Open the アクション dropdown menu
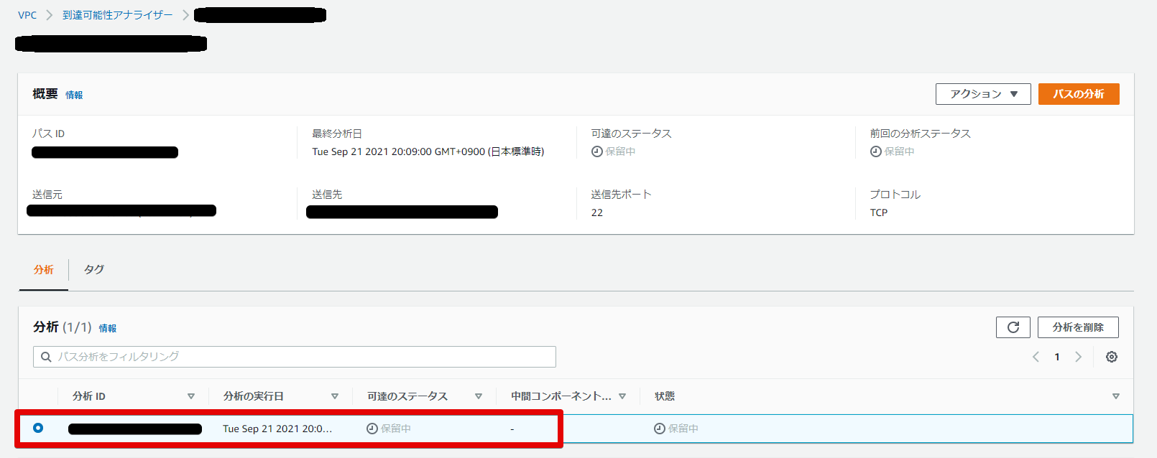This screenshot has height=458, width=1157. pyautogui.click(x=983, y=94)
